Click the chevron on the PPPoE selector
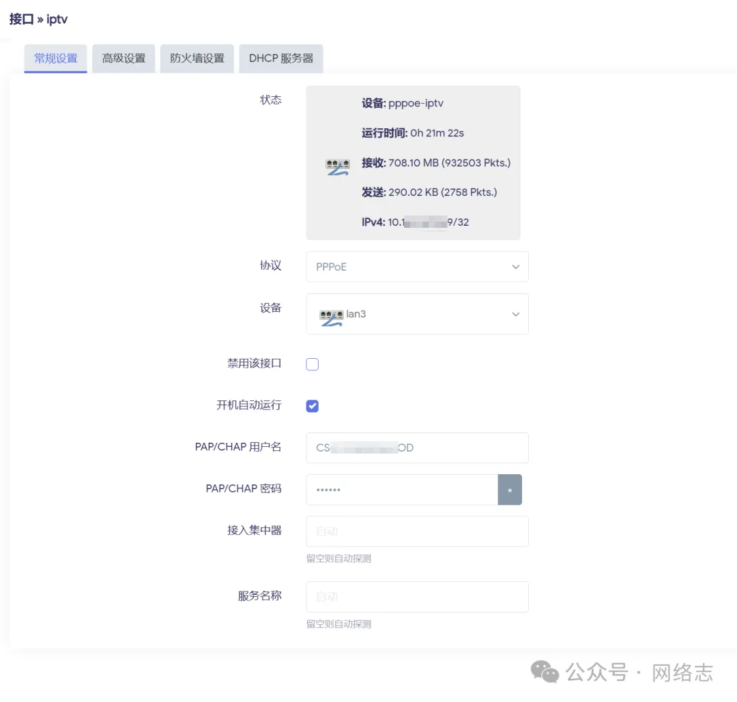The width and height of the screenshot is (737, 702). (515, 267)
